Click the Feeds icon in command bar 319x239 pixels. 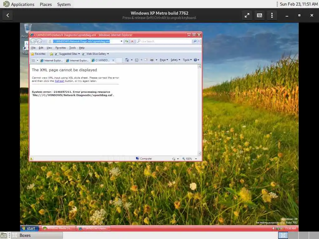137,60
